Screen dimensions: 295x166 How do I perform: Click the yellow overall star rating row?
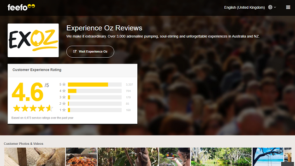click(33, 108)
